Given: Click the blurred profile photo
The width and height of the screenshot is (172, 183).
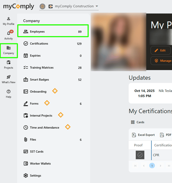Looking at the screenshot, I should tap(118, 42).
